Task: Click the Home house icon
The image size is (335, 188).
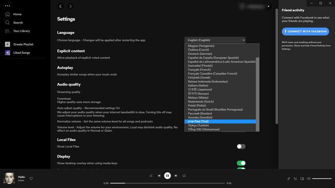Action: [x=7, y=14]
